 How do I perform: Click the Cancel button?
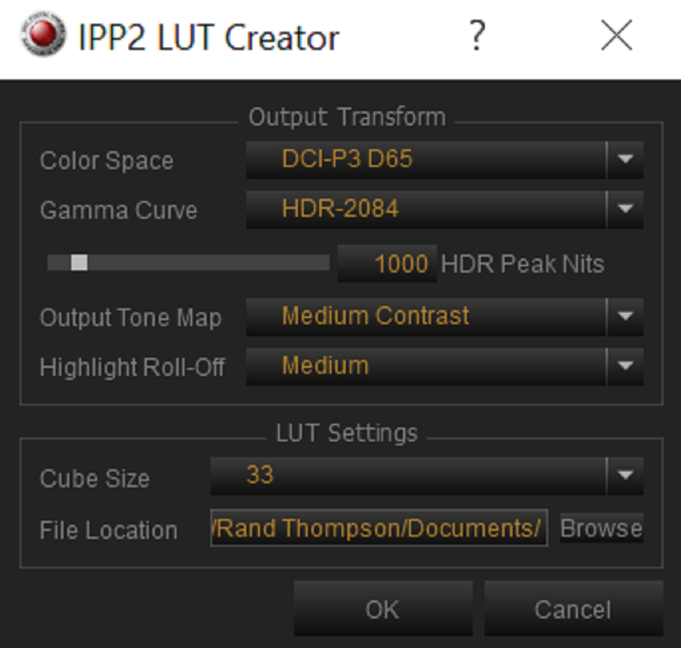pyautogui.click(x=573, y=609)
